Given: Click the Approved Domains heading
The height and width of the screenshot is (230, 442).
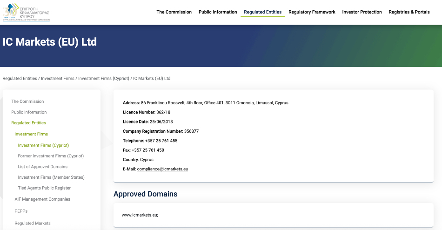Looking at the screenshot, I should (146, 194).
